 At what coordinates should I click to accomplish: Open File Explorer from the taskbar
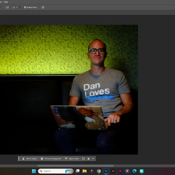[85, 171]
